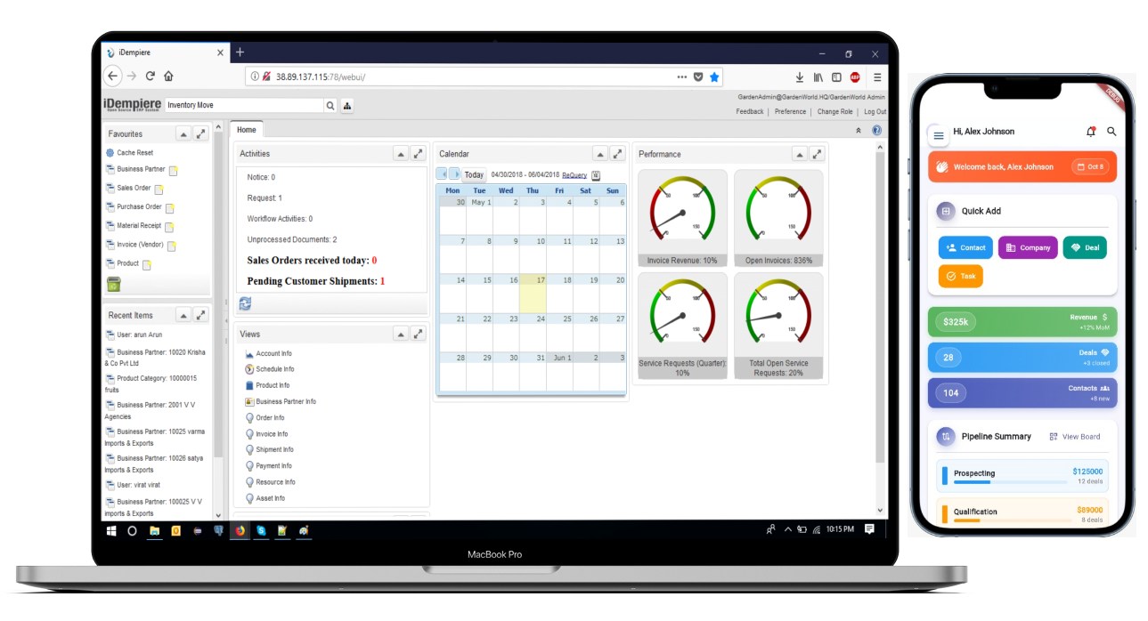Image resolution: width=1148 pixels, height=621 pixels.
Task: Refresh the Activities panel
Action: (246, 303)
